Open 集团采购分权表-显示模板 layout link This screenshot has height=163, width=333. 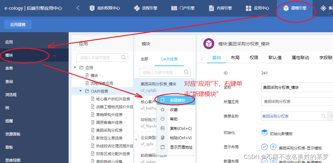(x=300, y=148)
